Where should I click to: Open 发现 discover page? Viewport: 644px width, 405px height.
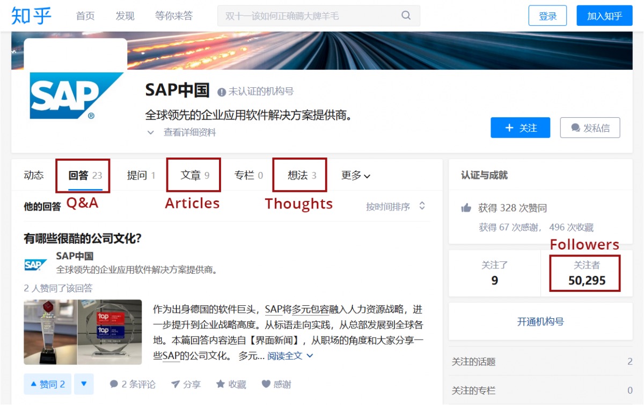tap(125, 16)
